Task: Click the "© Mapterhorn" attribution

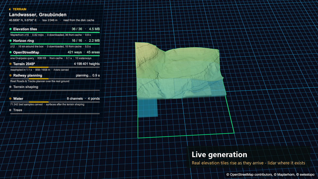Action: (x=284, y=175)
